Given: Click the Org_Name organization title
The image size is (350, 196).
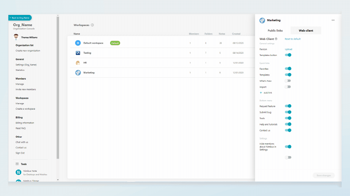Looking at the screenshot, I should (x=23, y=25).
